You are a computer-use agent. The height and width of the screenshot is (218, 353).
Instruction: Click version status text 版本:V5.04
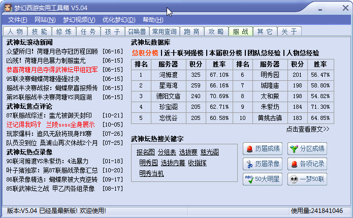pos(22,211)
